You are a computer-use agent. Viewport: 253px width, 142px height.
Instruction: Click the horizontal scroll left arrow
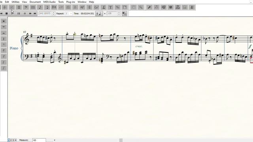[x=55, y=140]
